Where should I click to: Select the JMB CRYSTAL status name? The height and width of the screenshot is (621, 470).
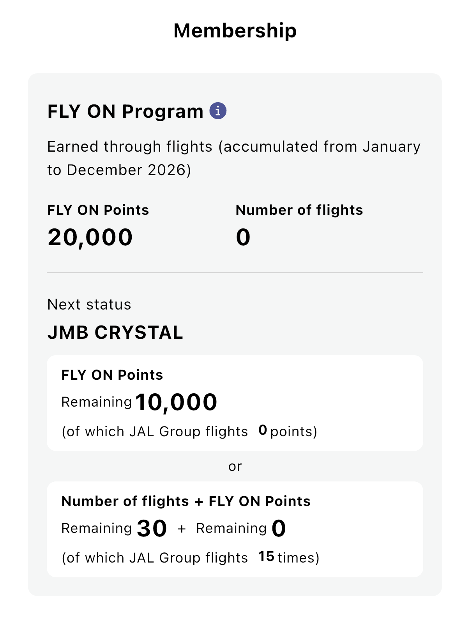tap(115, 333)
